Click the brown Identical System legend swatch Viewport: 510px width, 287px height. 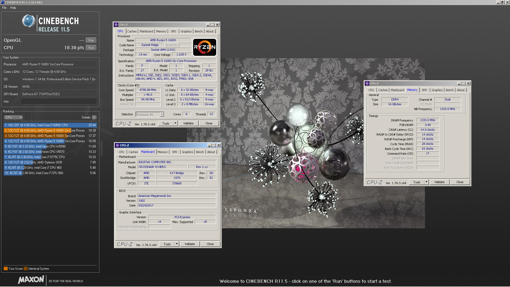pos(25,269)
